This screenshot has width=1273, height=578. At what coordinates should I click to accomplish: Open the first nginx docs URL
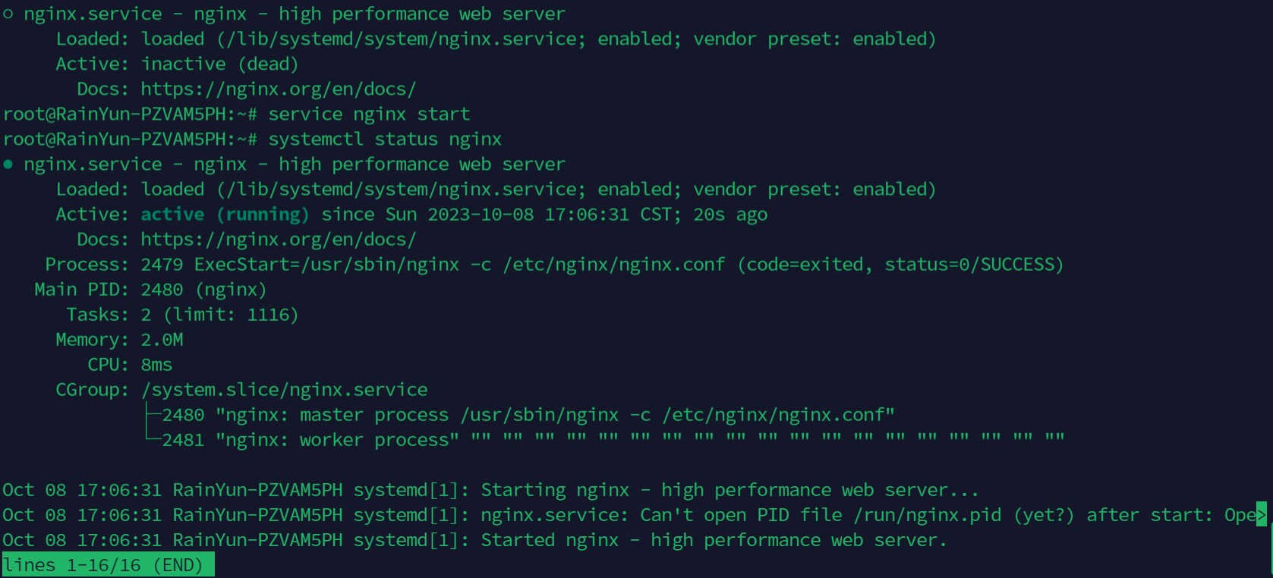[x=278, y=90]
